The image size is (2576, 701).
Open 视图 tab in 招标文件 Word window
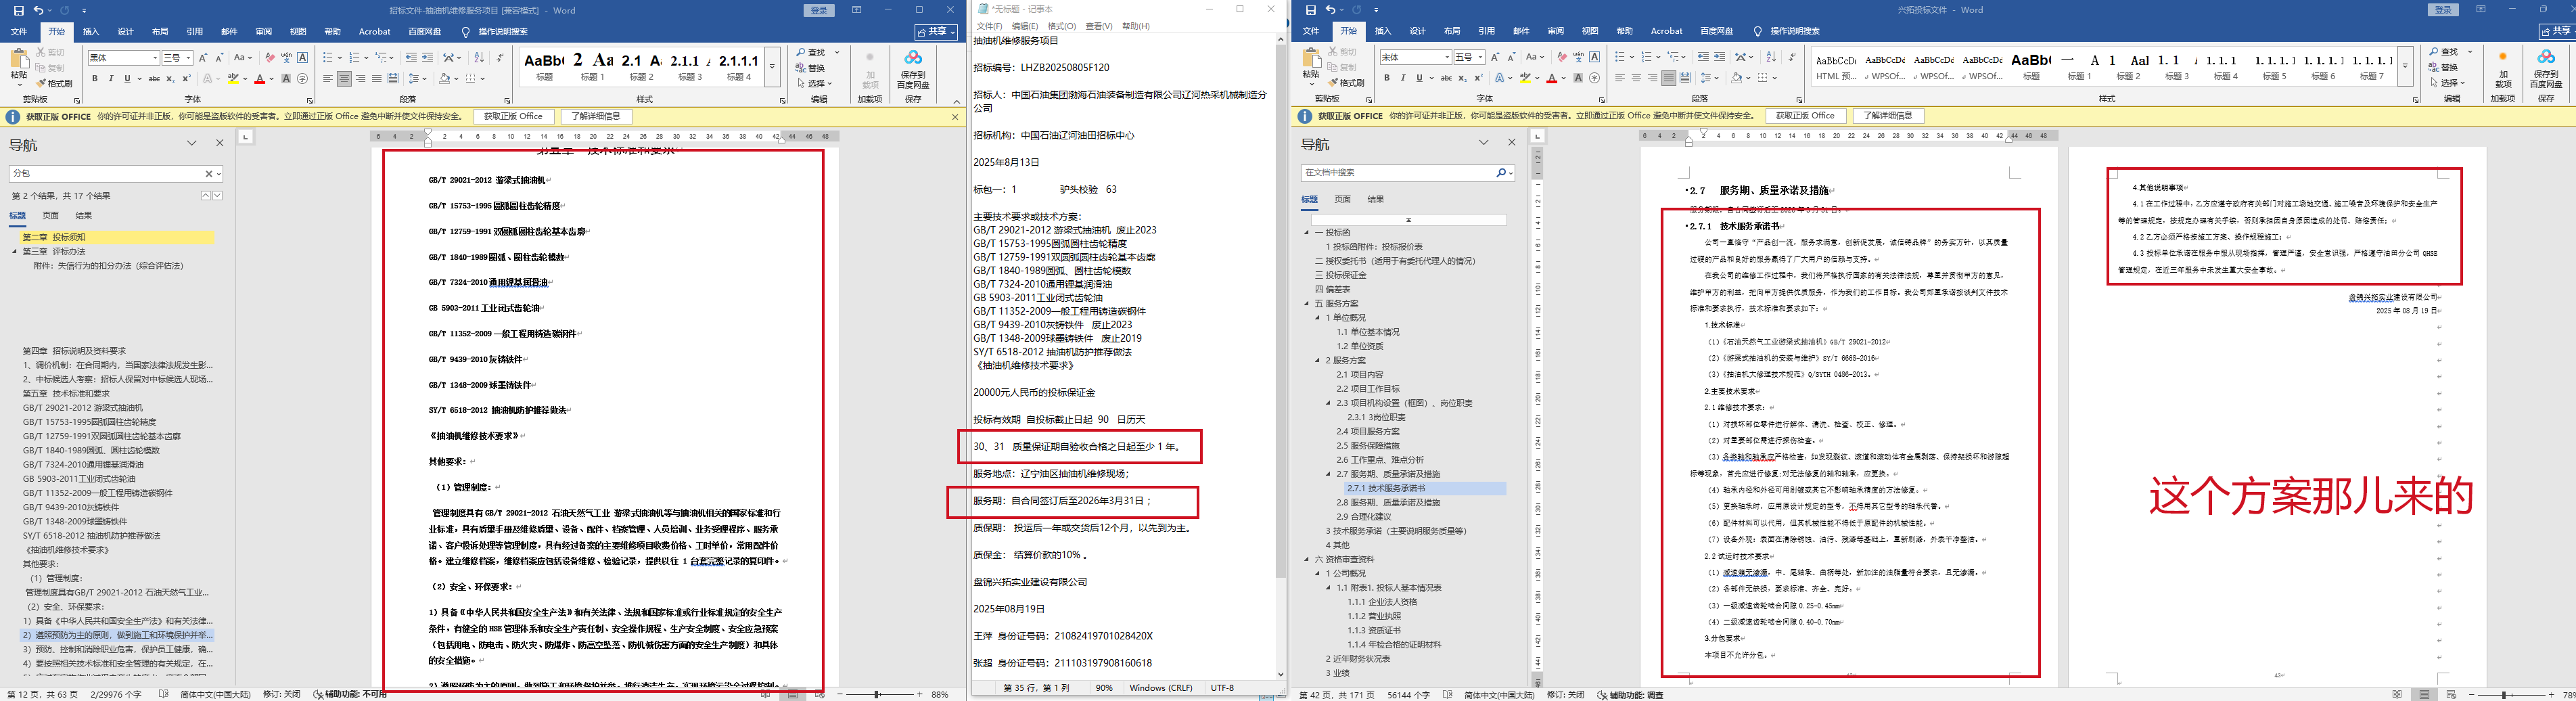click(x=298, y=32)
